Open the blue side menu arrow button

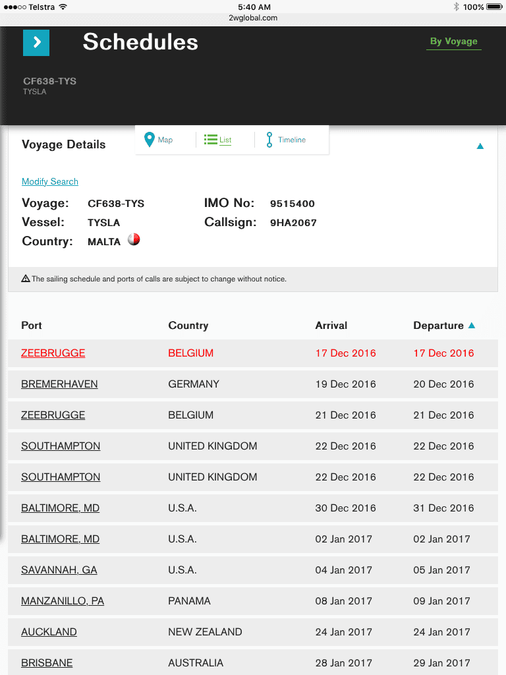[36, 43]
